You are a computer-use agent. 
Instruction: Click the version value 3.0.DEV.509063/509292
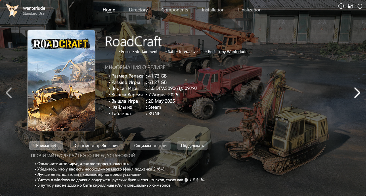173,89
